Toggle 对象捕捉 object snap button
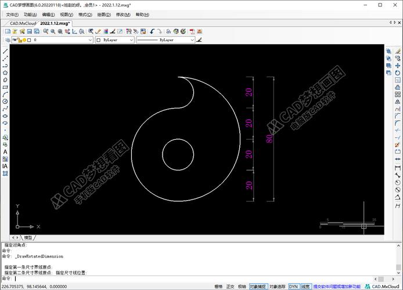The width and height of the screenshot is (403, 290). pyautogui.click(x=258, y=287)
